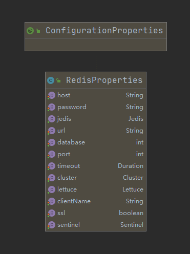Click the property icon next to ssl
Image resolution: width=190 pixels, height=254 pixels.
tap(51, 213)
